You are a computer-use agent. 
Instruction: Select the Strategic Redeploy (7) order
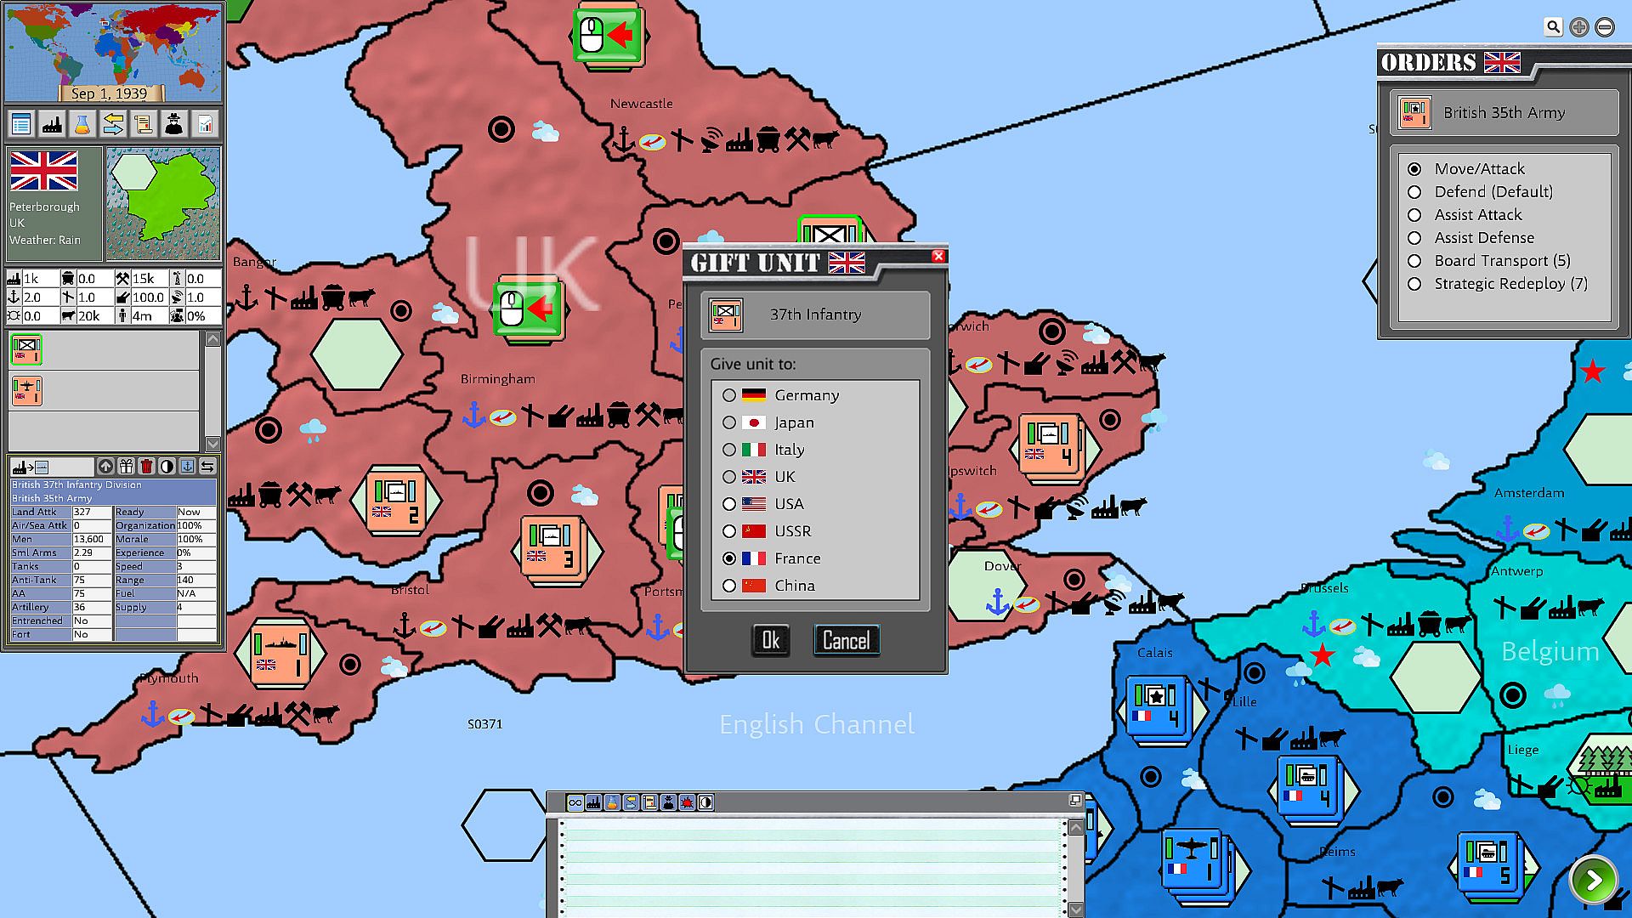[x=1414, y=284]
